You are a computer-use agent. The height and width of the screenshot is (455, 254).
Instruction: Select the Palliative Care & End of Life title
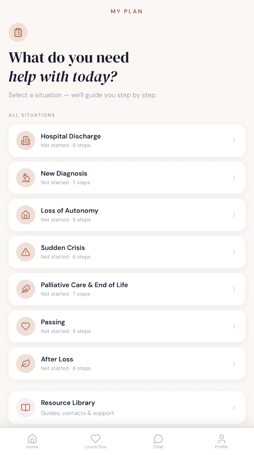[84, 285]
